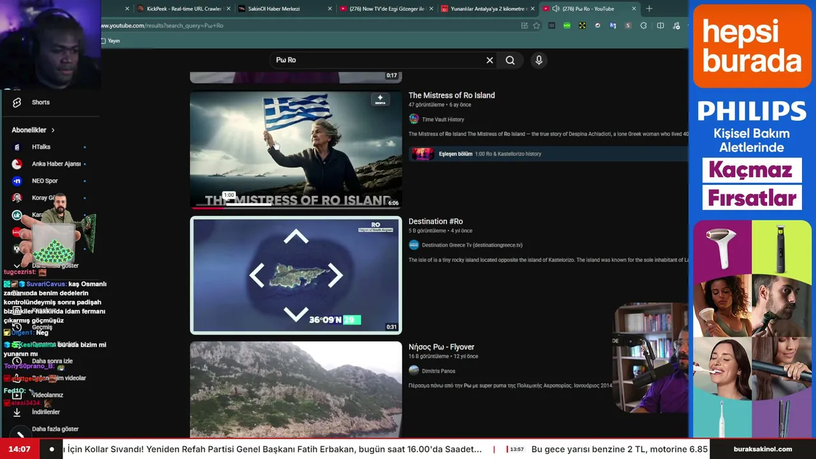Open the Extensions puzzle icon in toolbar
Image resolution: width=816 pixels, height=459 pixels.
click(x=643, y=25)
